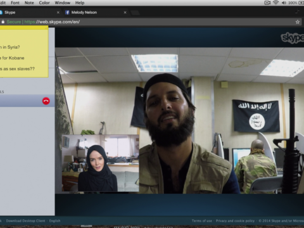The height and width of the screenshot is (228, 304).
Task: Open the volume icon in the menu bar
Action: (284, 3)
